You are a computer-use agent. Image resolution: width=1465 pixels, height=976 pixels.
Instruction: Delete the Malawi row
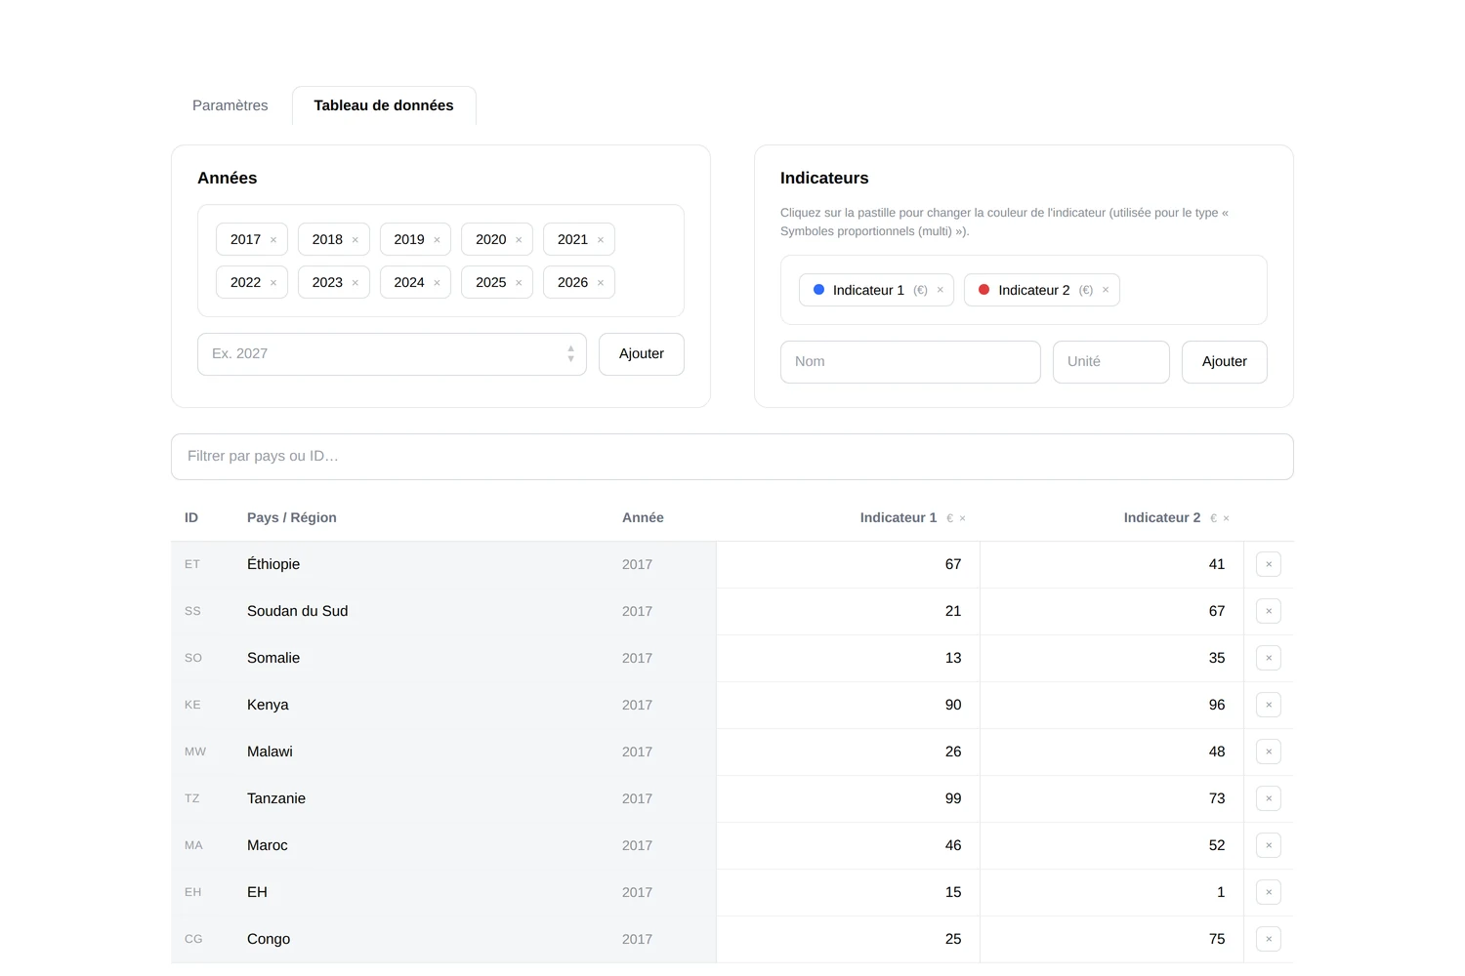(x=1269, y=752)
